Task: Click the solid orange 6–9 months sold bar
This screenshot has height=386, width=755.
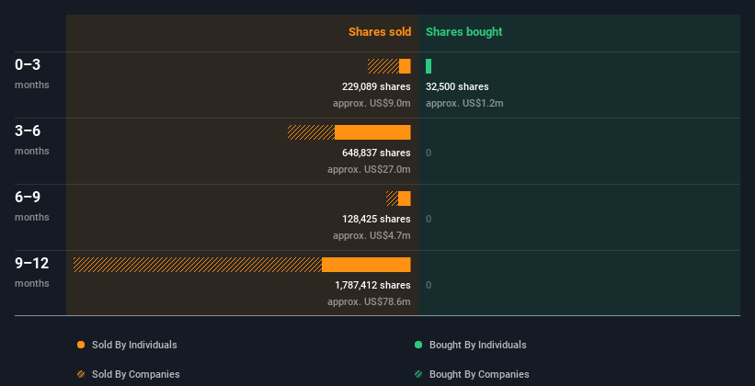Action: [405, 199]
